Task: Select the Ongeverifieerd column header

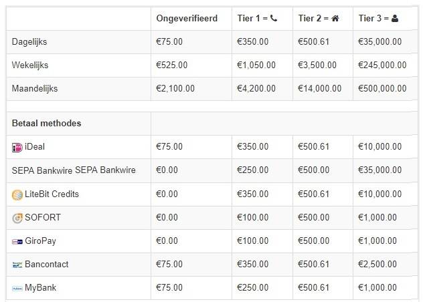Action: pyautogui.click(x=187, y=18)
